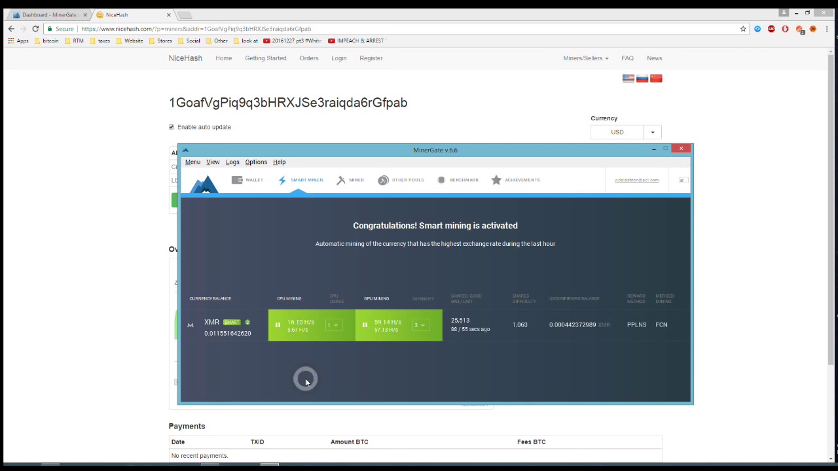Viewport: 838px width, 471px height.
Task: Open the Getting Started link
Action: click(x=266, y=58)
